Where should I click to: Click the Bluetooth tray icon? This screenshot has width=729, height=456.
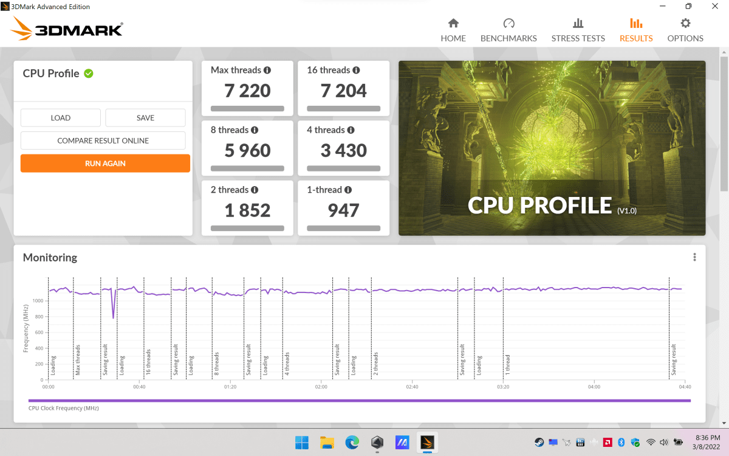621,442
